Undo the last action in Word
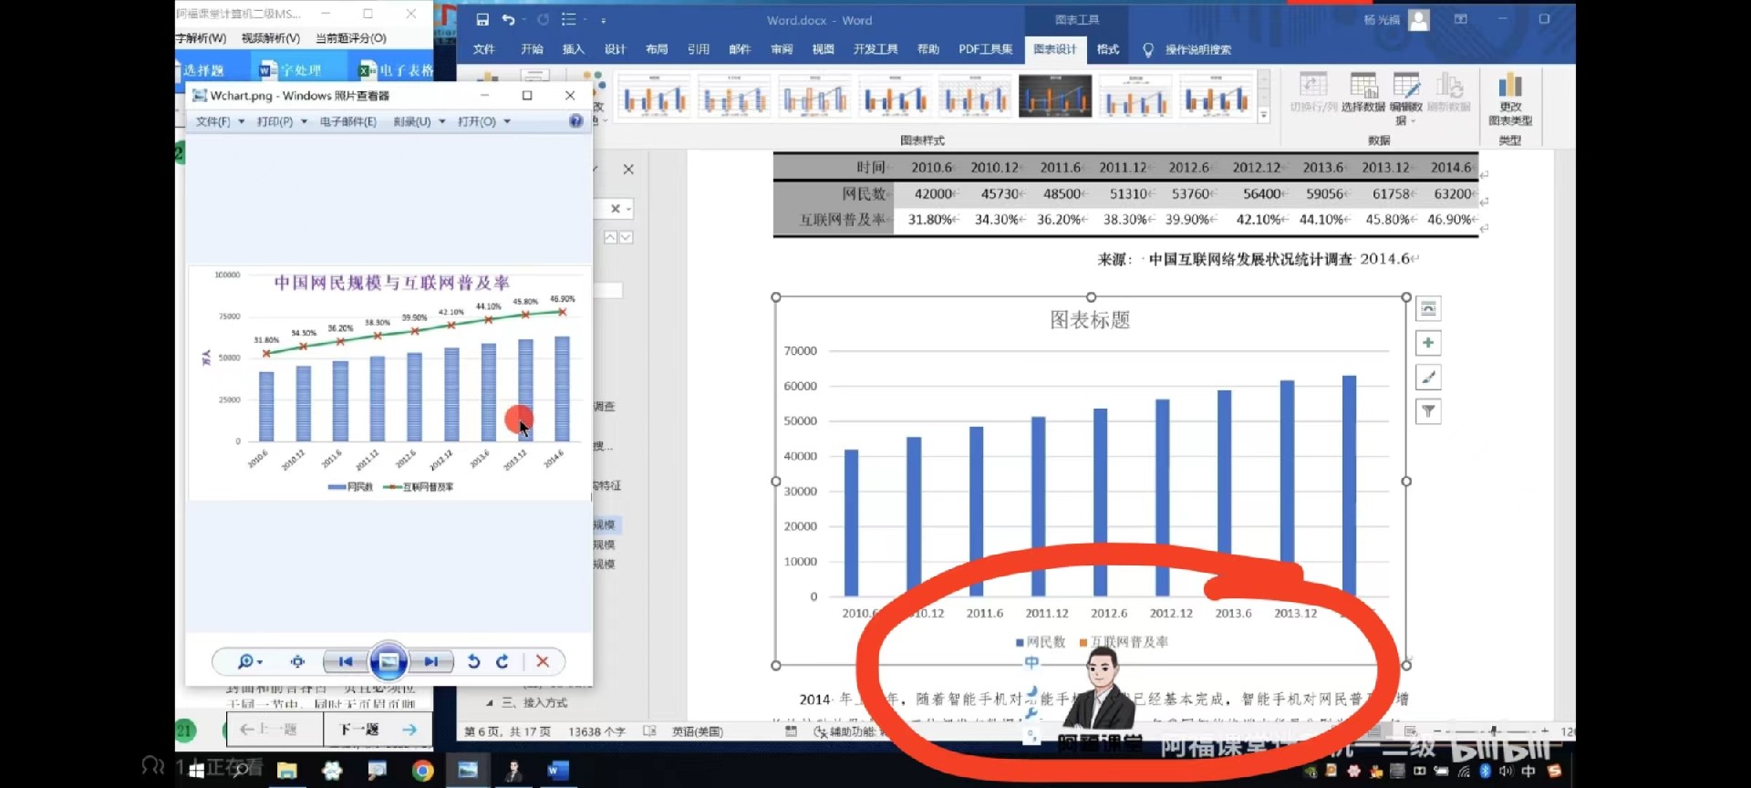The width and height of the screenshot is (1751, 788). tap(509, 20)
